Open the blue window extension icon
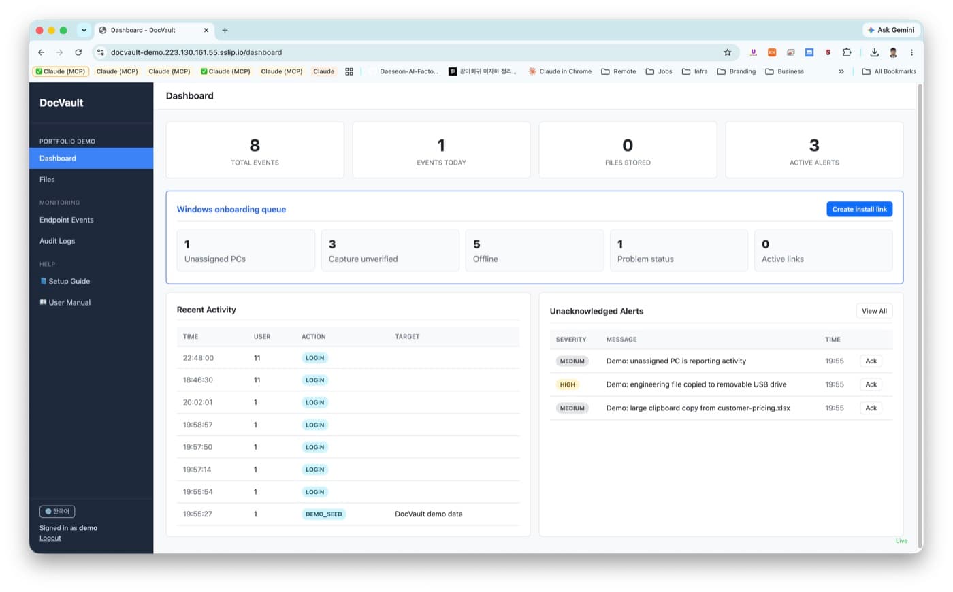953x592 pixels. click(809, 52)
